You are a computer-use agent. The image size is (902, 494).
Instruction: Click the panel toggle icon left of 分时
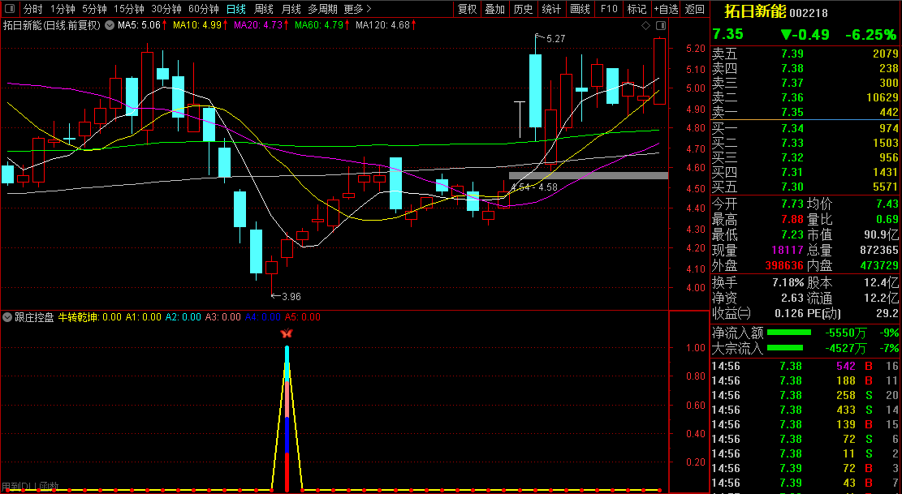(x=10, y=9)
